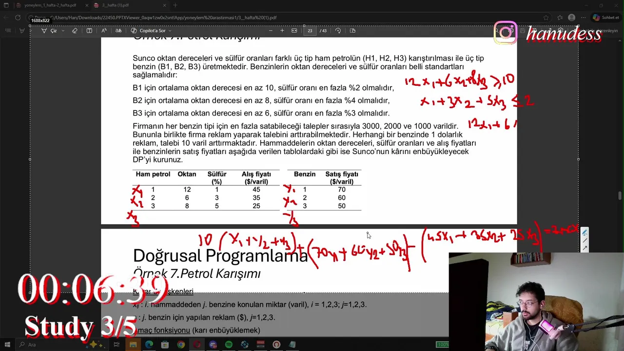Activate the Read aloud icon
This screenshot has height=351, width=624.
[x=104, y=31]
